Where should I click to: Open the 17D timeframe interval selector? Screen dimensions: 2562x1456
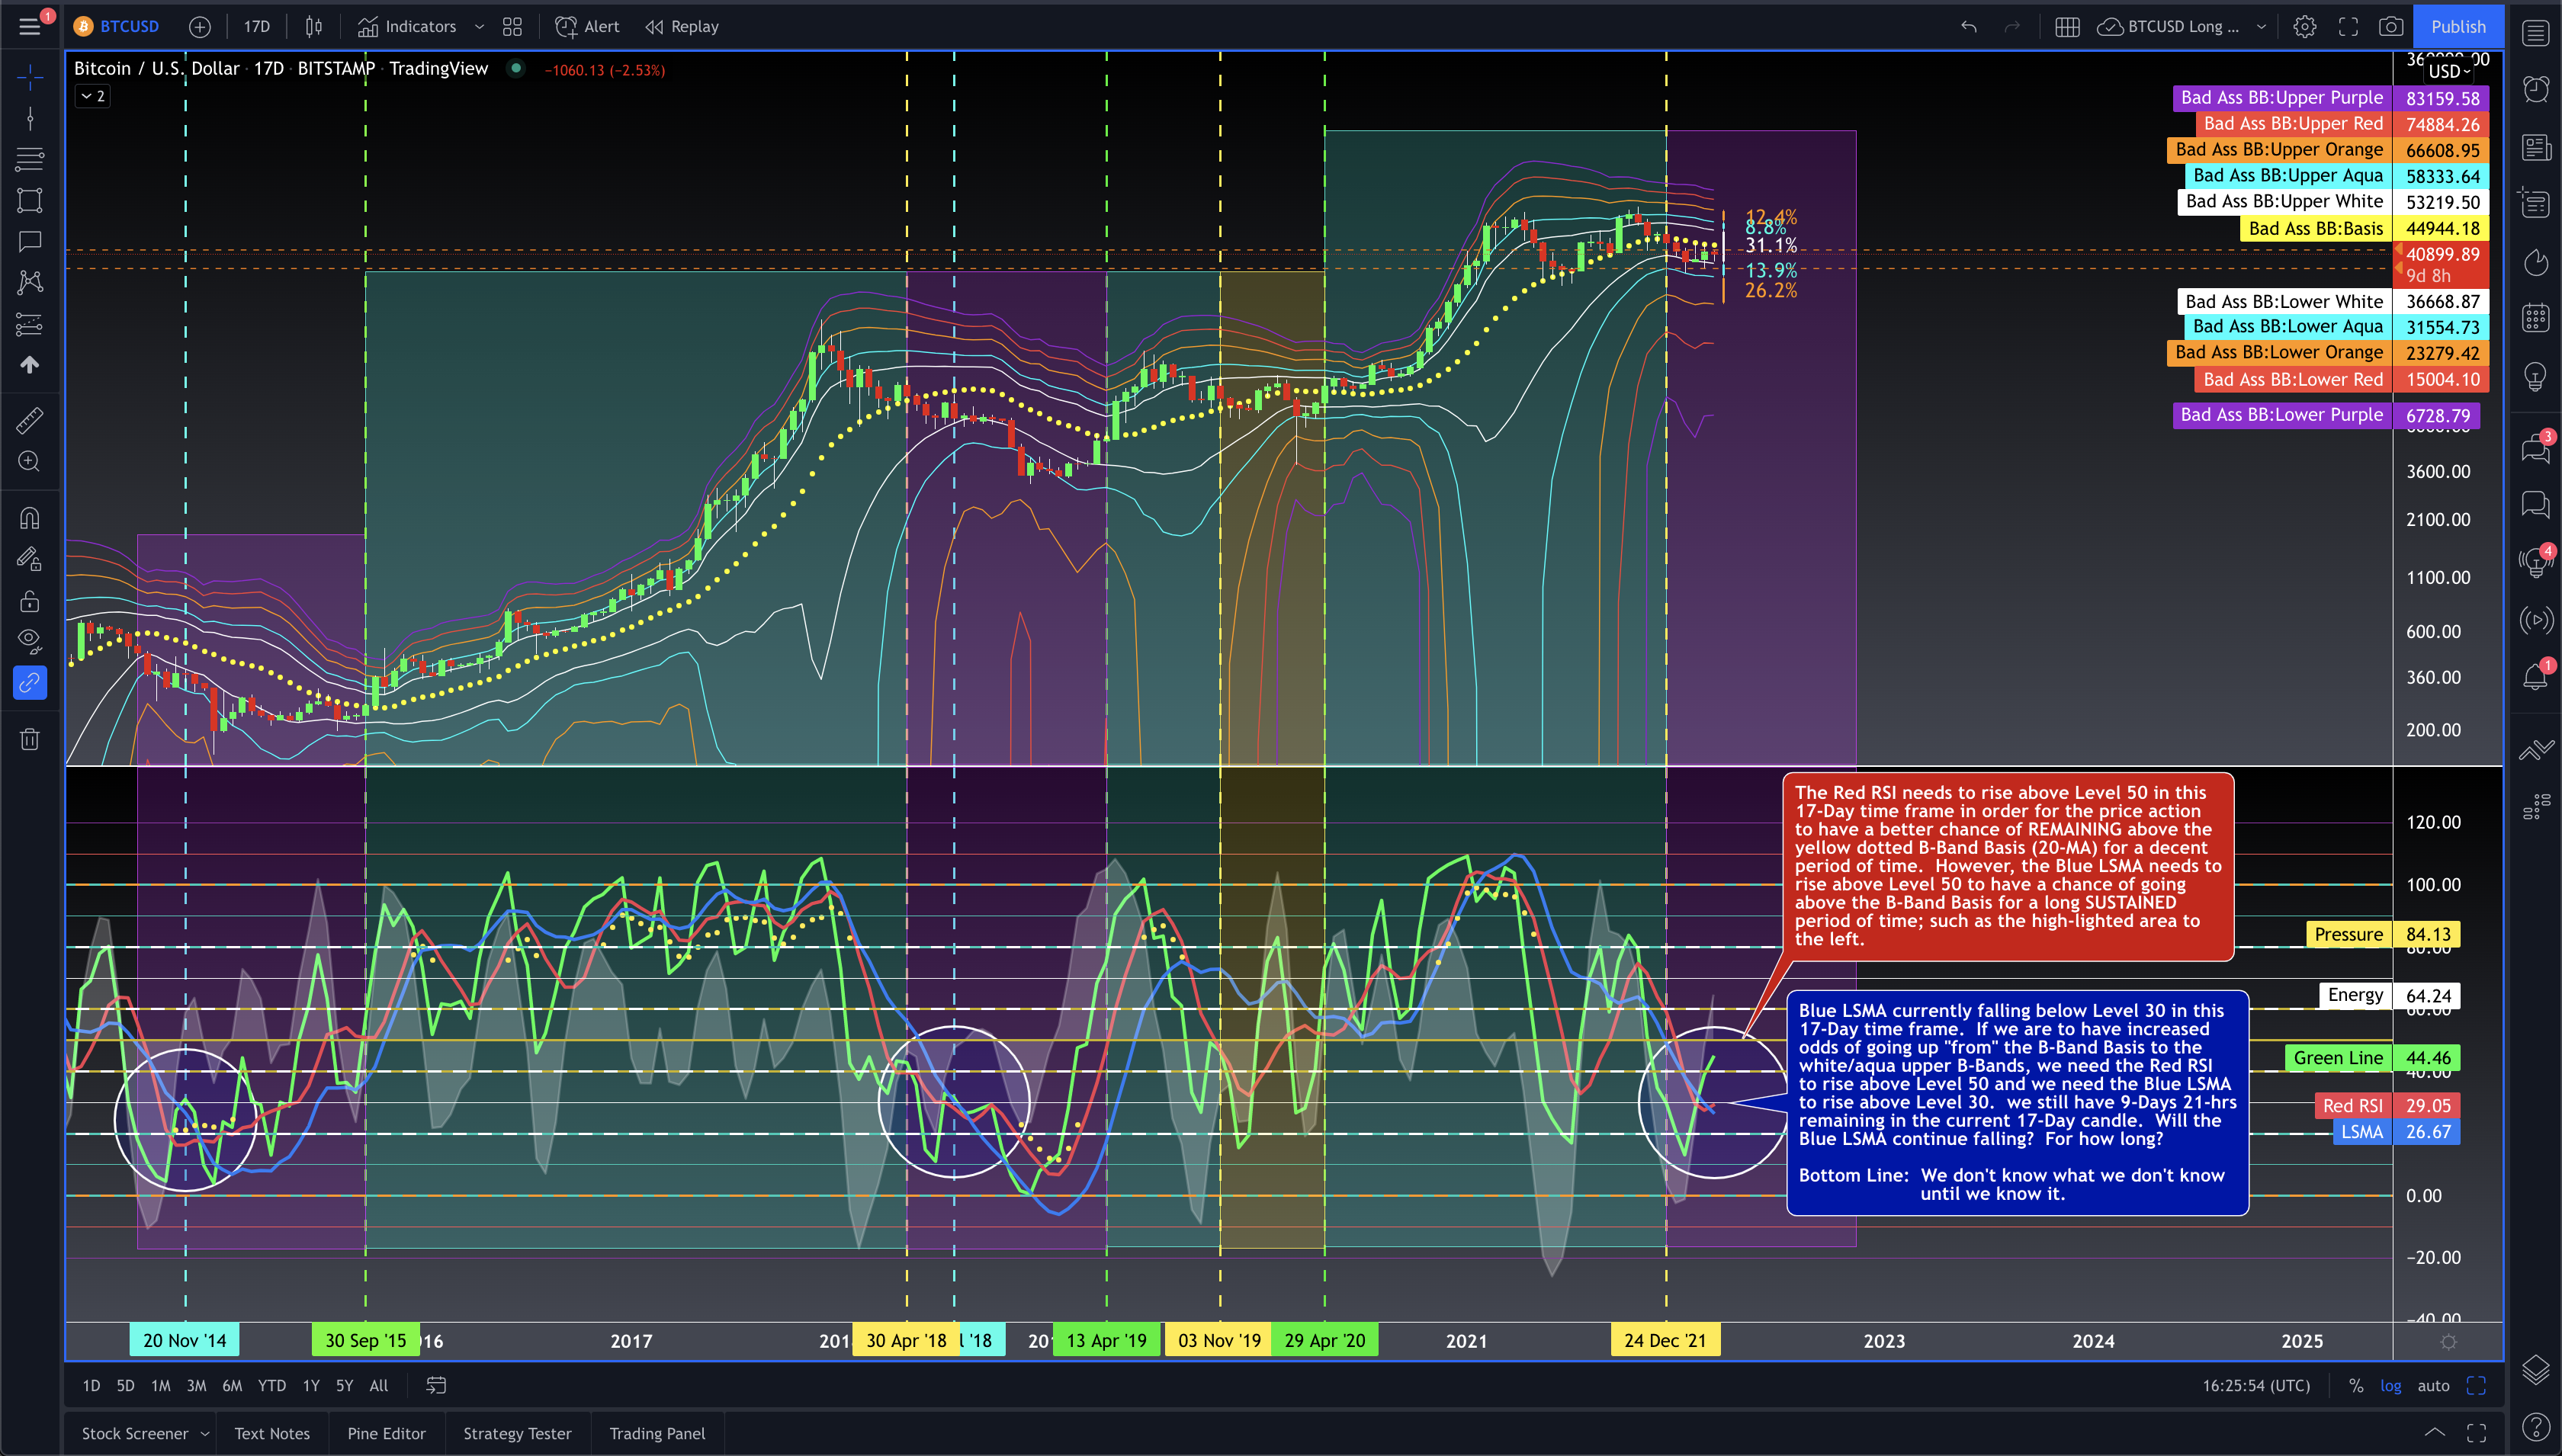257,27
